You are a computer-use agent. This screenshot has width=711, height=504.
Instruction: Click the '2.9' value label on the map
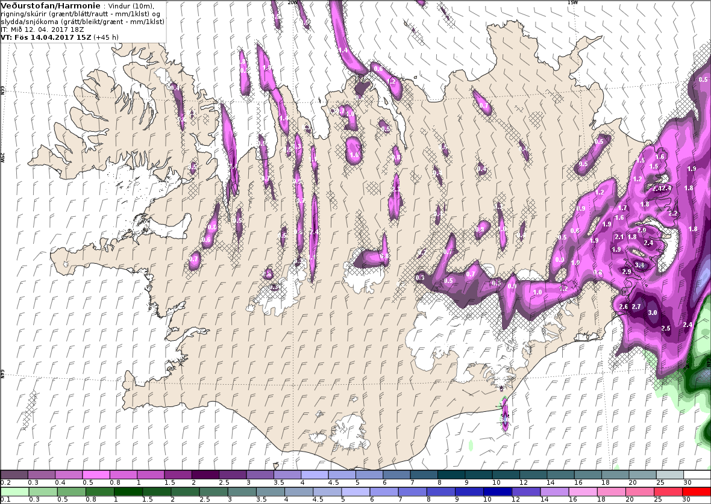pyautogui.click(x=627, y=272)
